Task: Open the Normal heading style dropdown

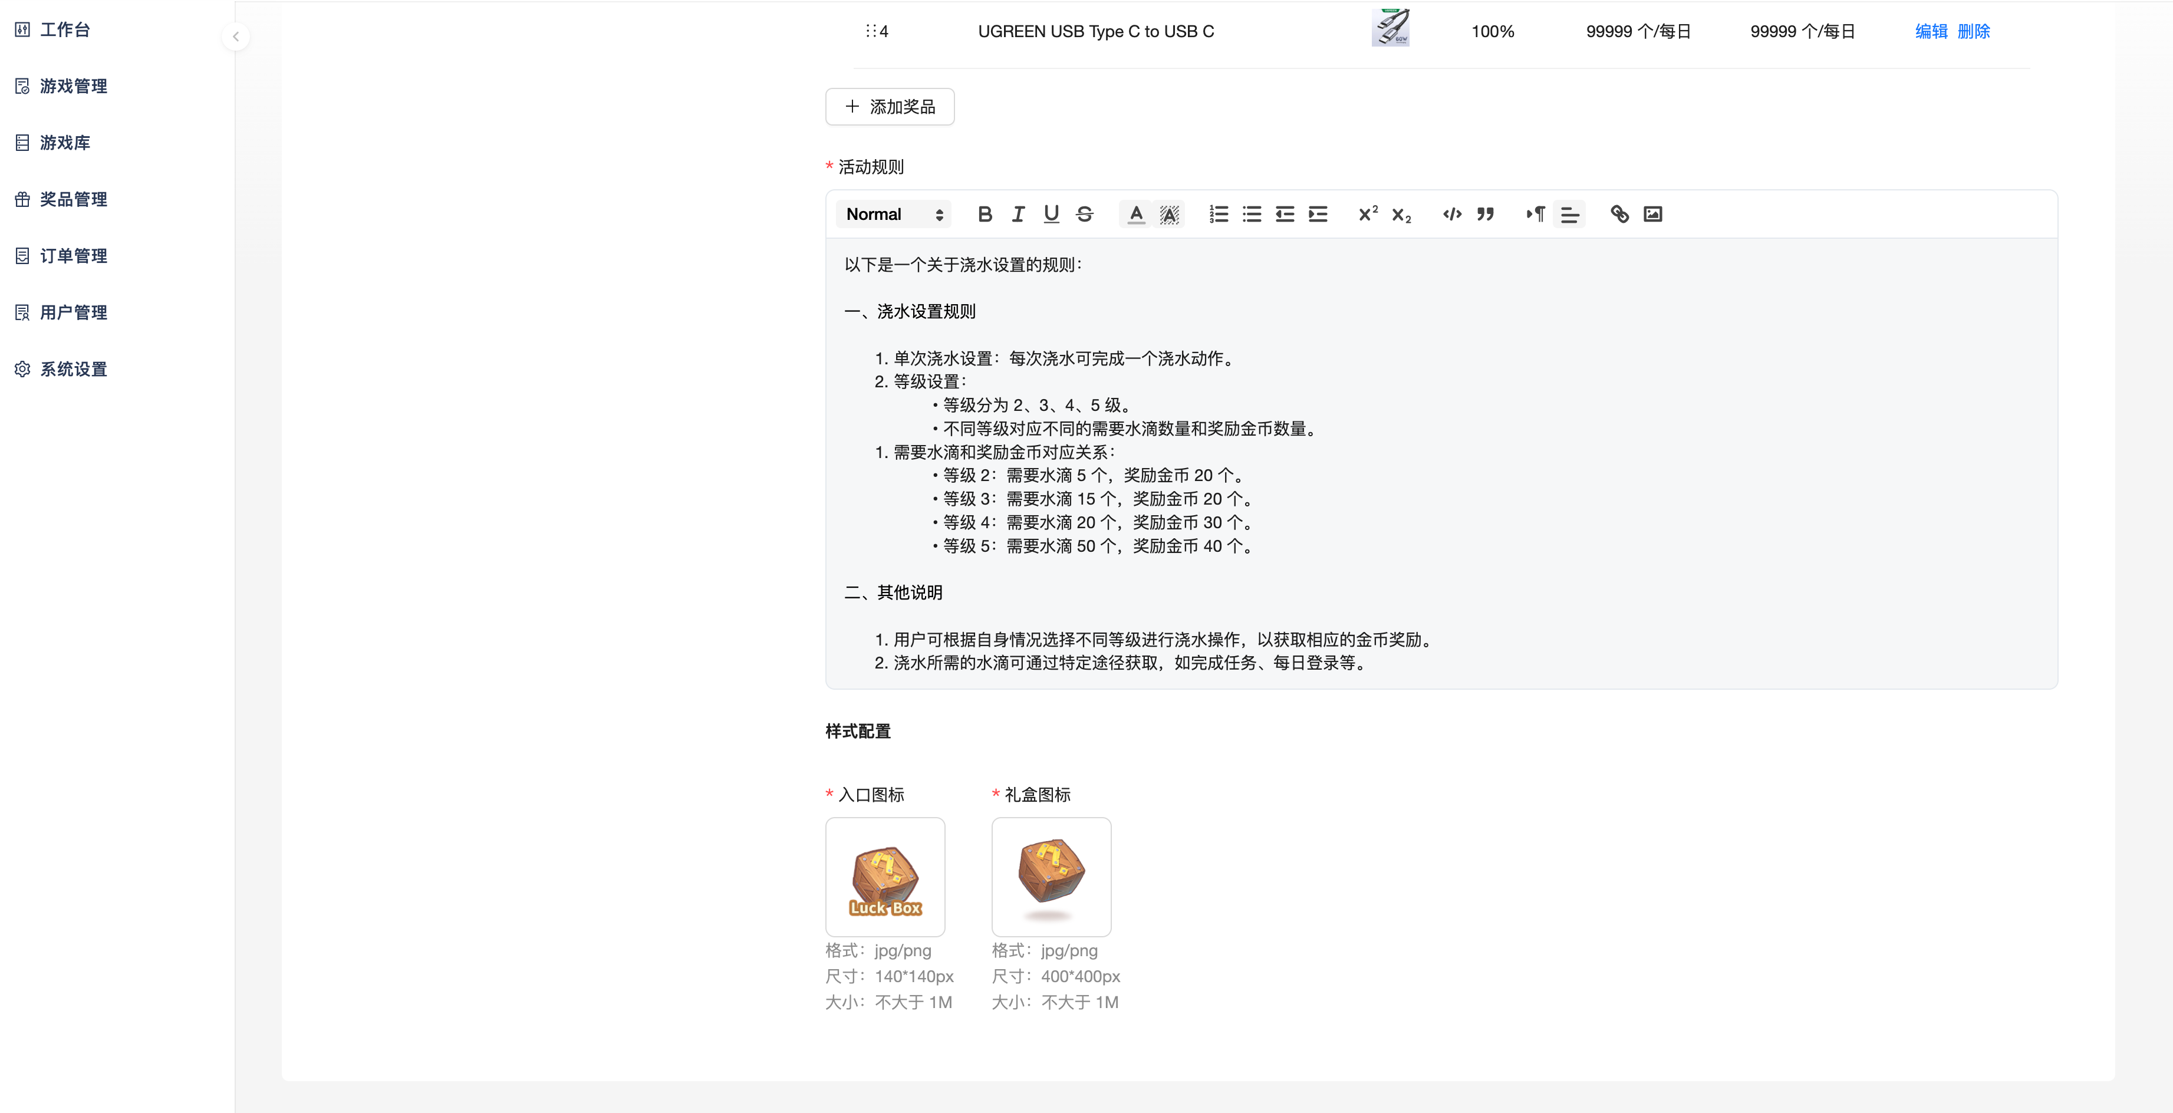Action: tap(893, 215)
